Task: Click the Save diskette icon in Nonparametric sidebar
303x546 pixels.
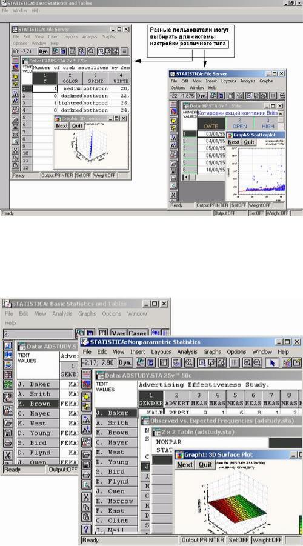Action: coord(87,465)
